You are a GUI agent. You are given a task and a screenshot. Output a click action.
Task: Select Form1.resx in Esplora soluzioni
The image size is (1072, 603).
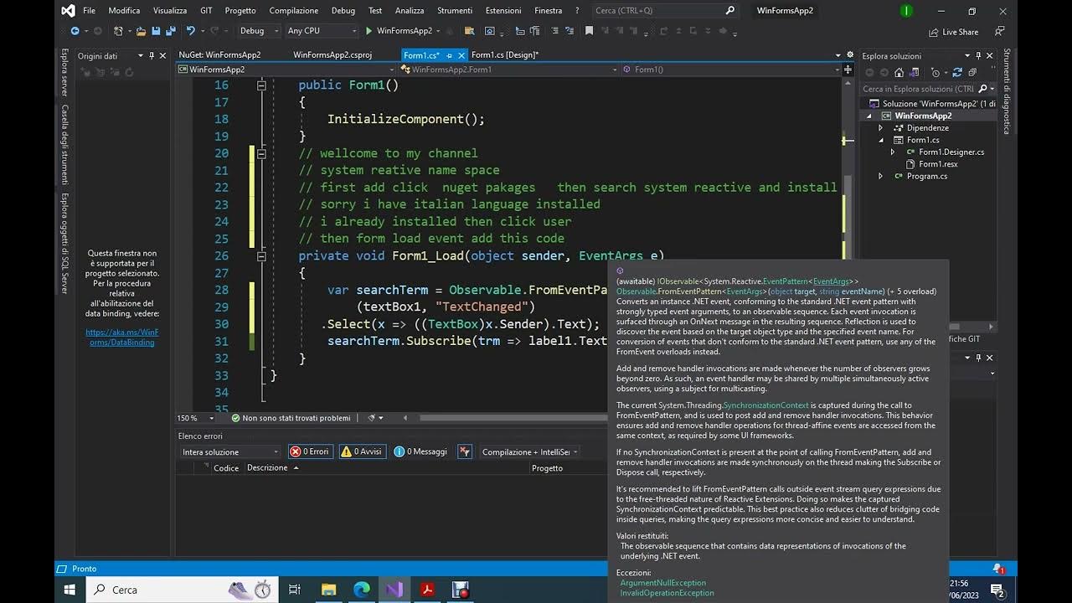[938, 164]
